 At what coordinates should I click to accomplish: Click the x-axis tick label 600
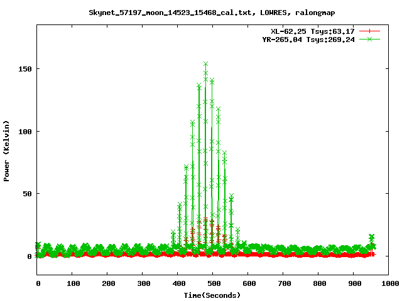point(249,283)
